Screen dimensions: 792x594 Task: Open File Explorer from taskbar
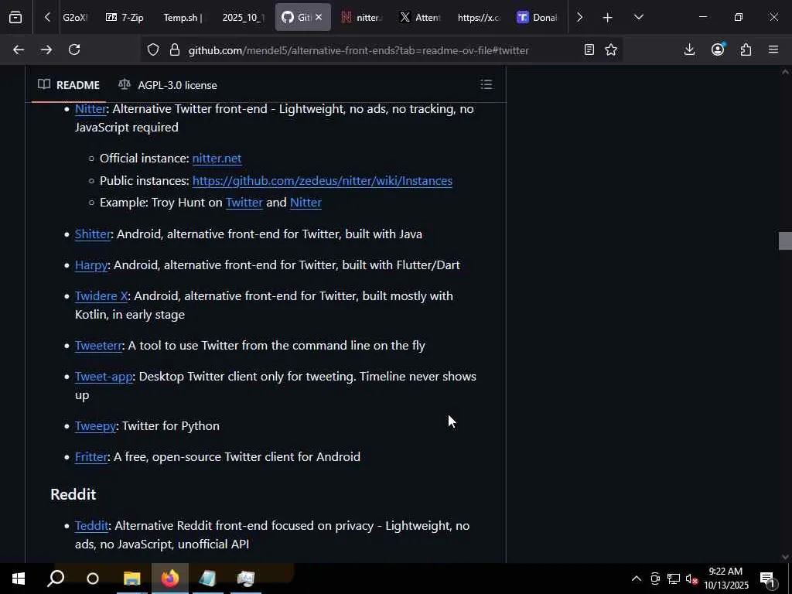pyautogui.click(x=131, y=579)
